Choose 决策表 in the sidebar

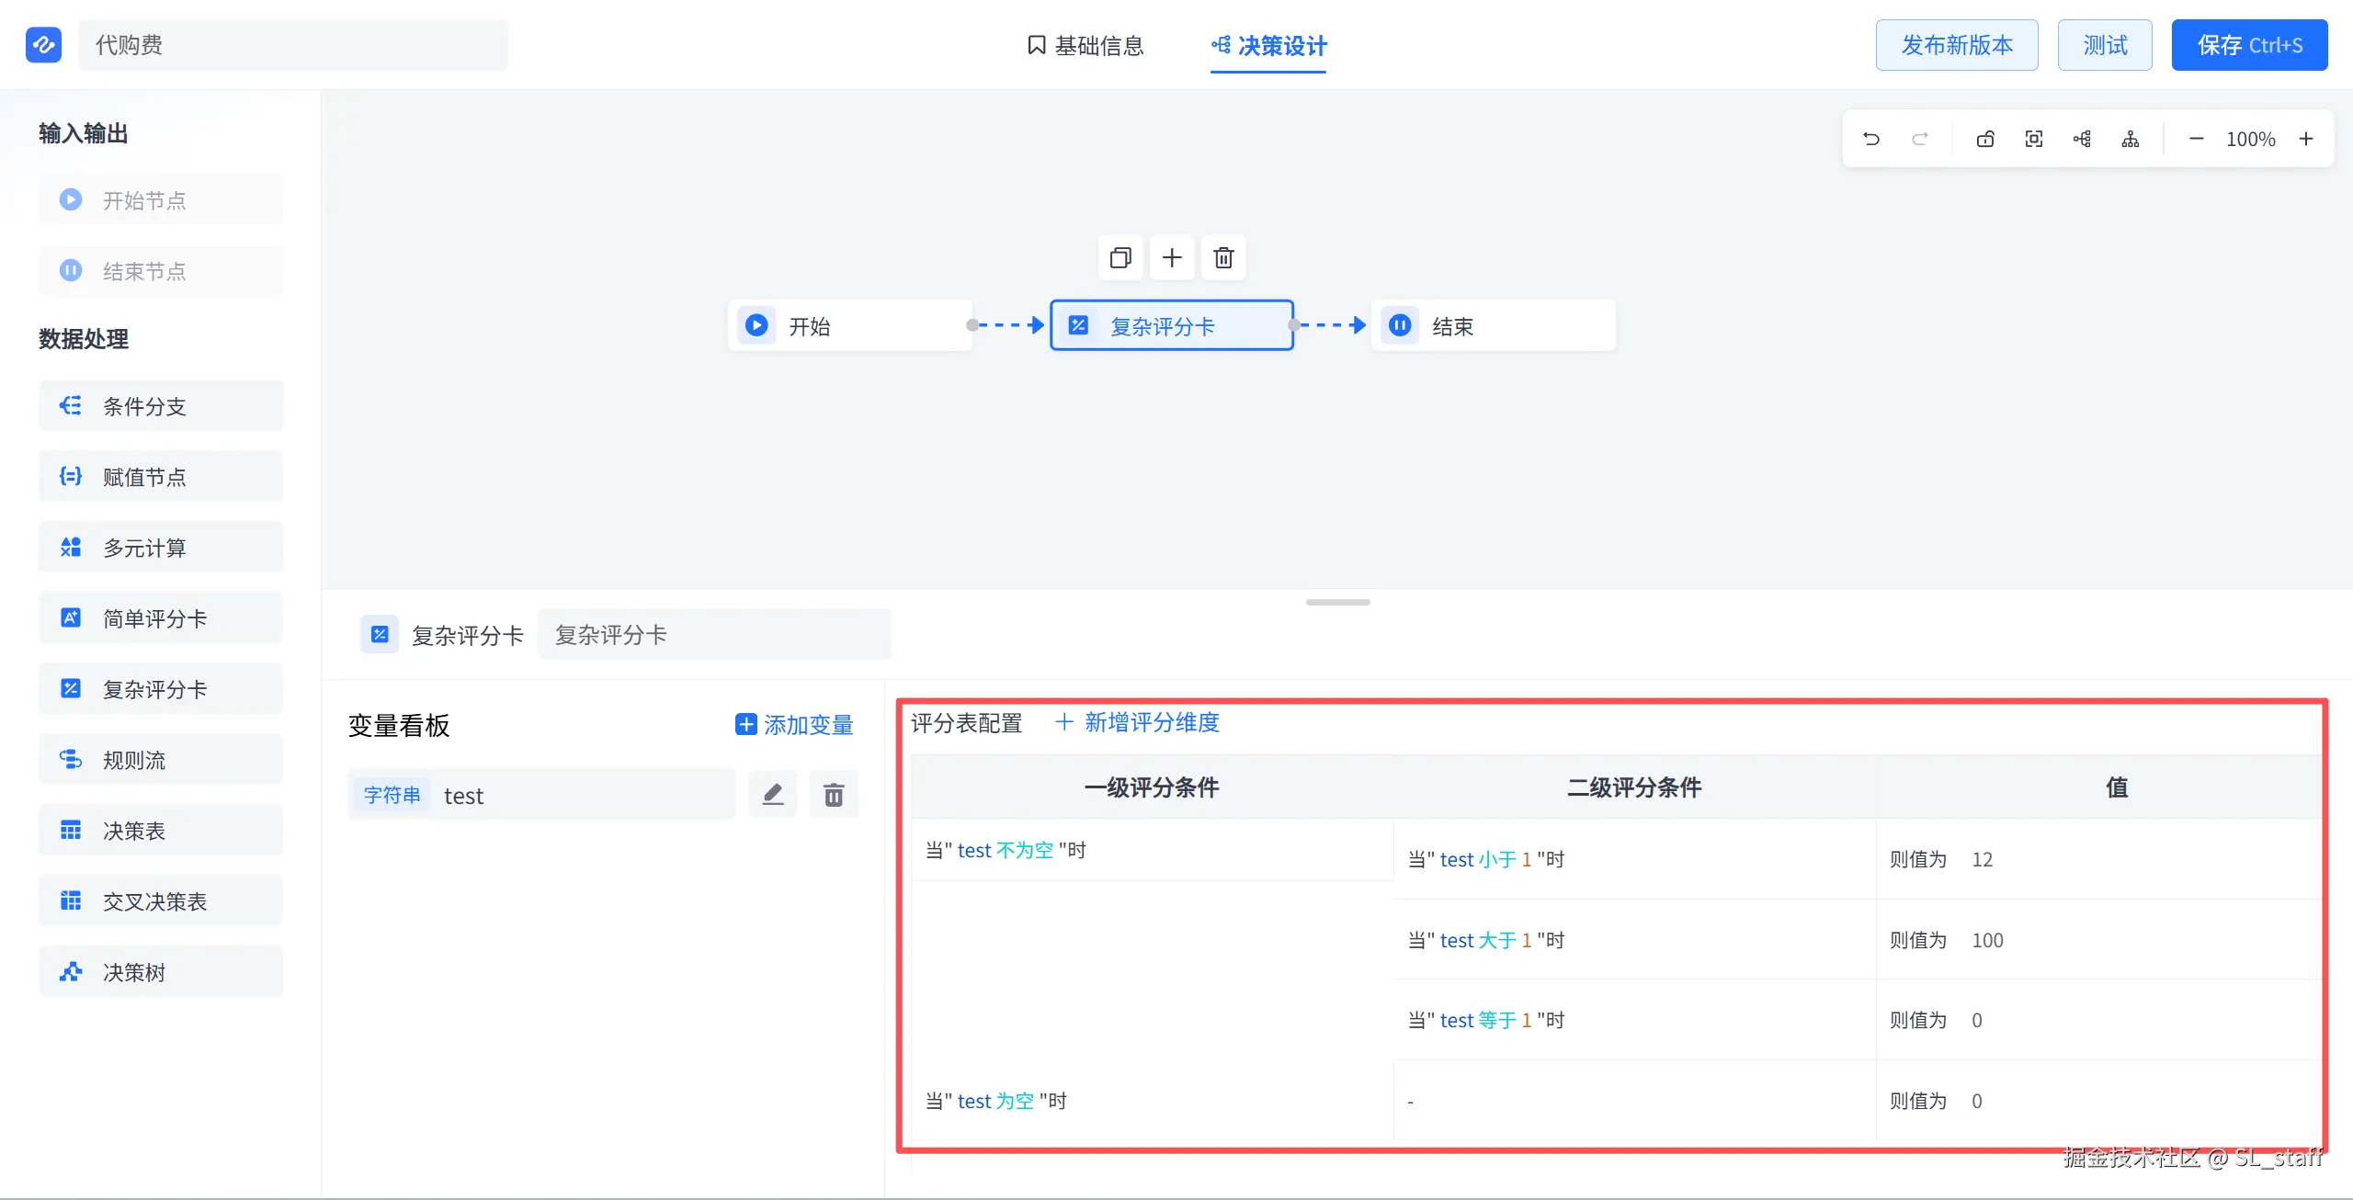point(161,830)
